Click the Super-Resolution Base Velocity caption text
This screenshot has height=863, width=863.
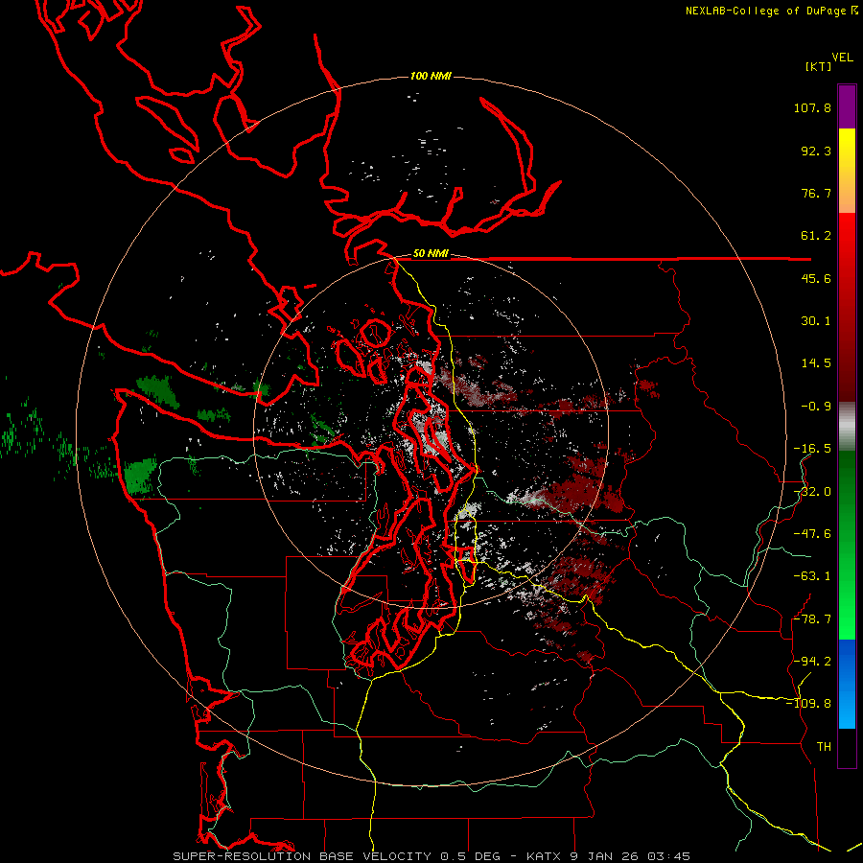431,856
